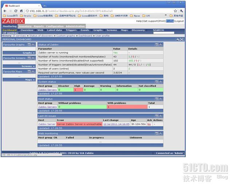233x187 pixels.
Task: Click the Server Zabbix Server is unreachable issue
Action: 79,124
